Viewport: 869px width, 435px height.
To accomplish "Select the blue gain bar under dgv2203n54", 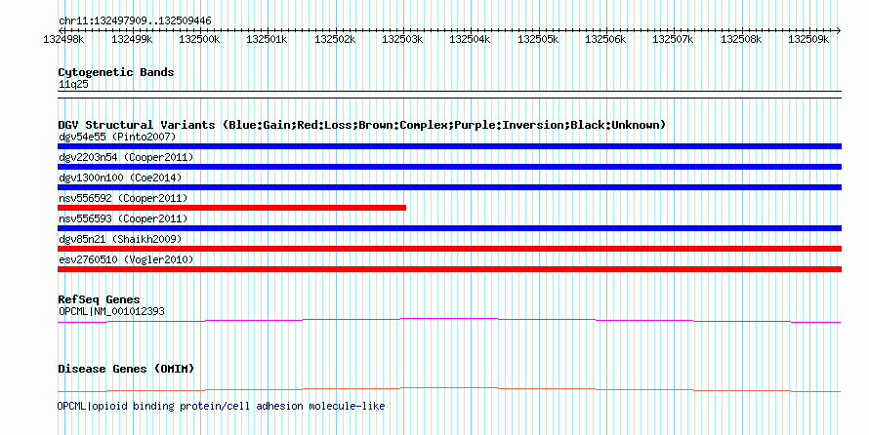I will pyautogui.click(x=449, y=167).
